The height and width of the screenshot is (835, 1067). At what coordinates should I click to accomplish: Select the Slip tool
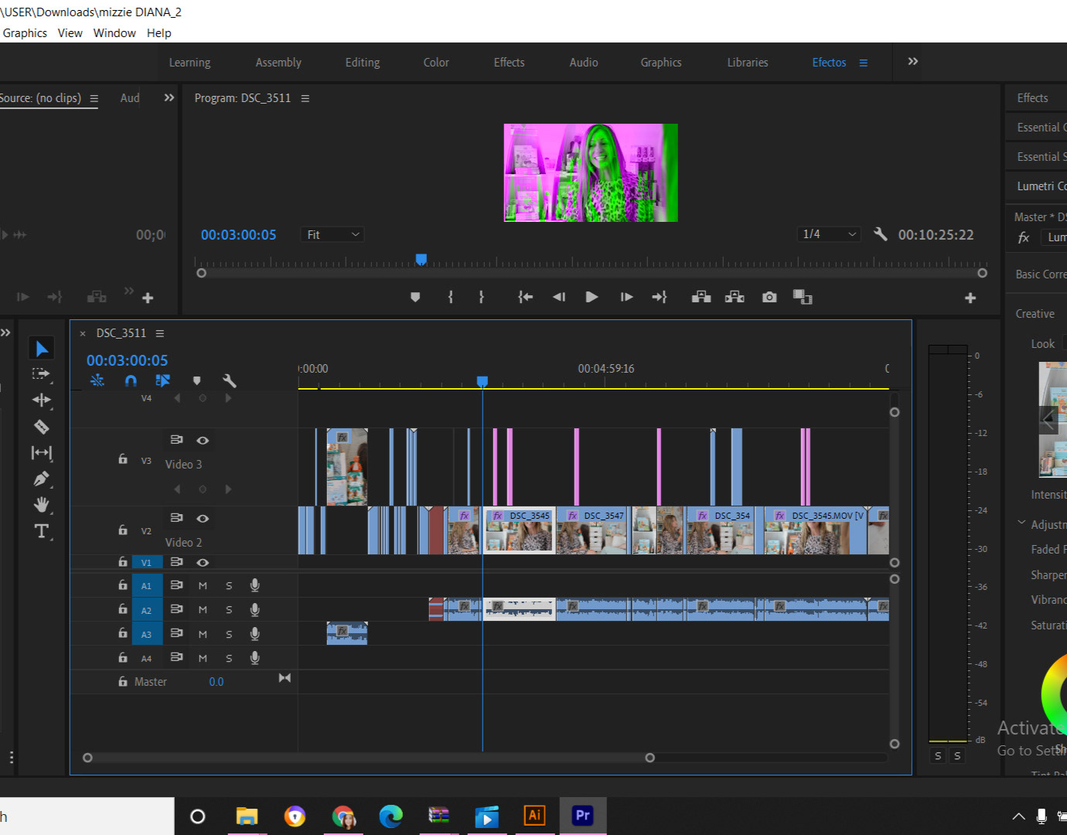click(x=42, y=453)
